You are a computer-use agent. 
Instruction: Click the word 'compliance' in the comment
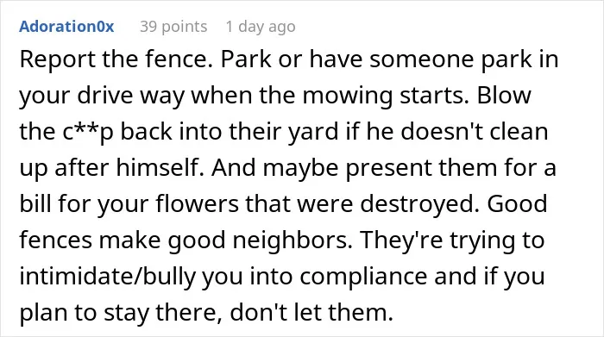pos(363,277)
